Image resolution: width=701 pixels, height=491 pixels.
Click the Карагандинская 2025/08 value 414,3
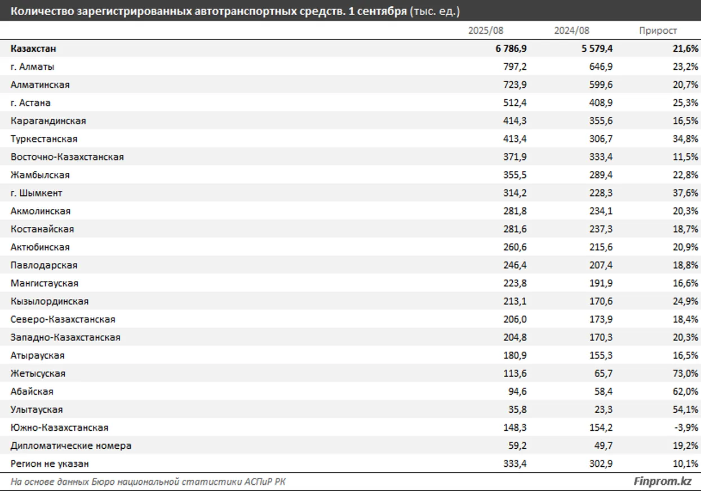pos(515,121)
